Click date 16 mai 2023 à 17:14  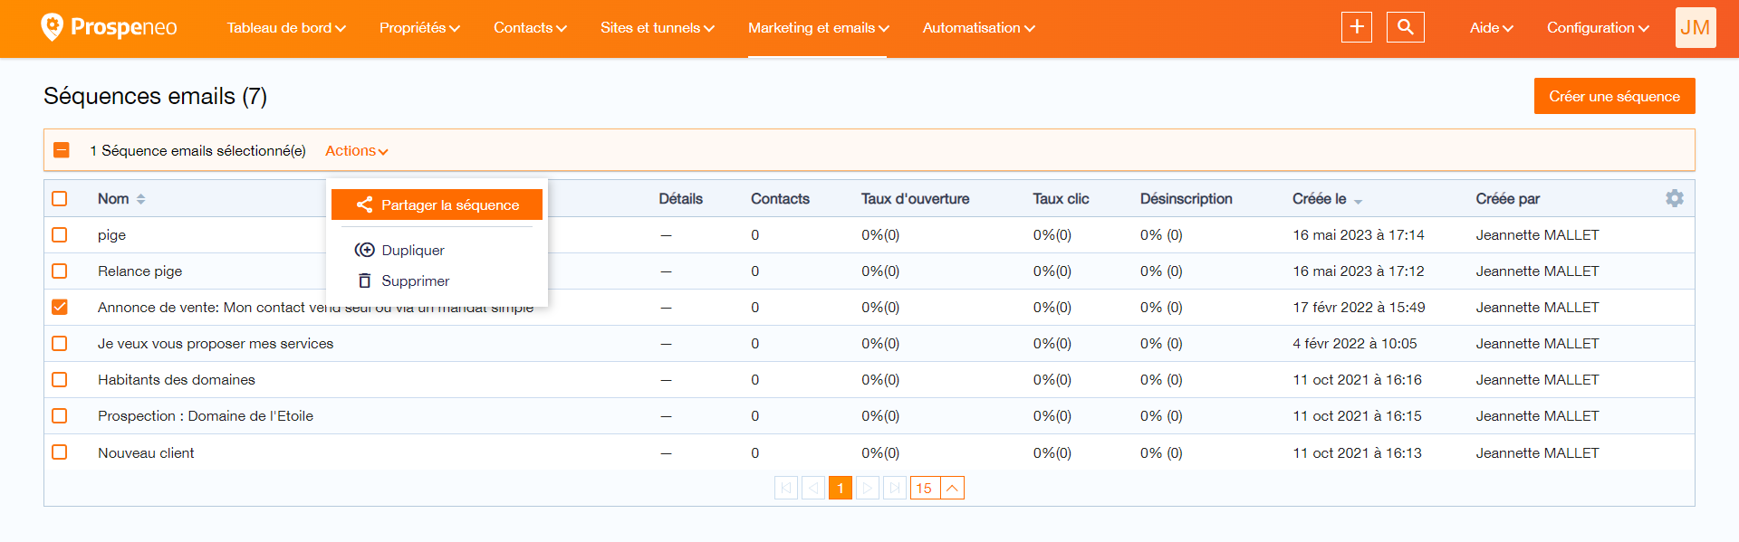pos(1358,235)
